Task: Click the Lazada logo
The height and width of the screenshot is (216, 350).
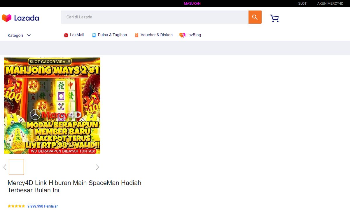Action: [20, 18]
